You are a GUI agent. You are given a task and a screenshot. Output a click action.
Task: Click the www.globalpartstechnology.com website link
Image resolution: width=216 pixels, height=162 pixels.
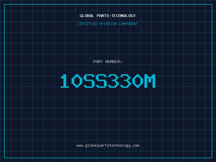pyautogui.click(x=108, y=146)
